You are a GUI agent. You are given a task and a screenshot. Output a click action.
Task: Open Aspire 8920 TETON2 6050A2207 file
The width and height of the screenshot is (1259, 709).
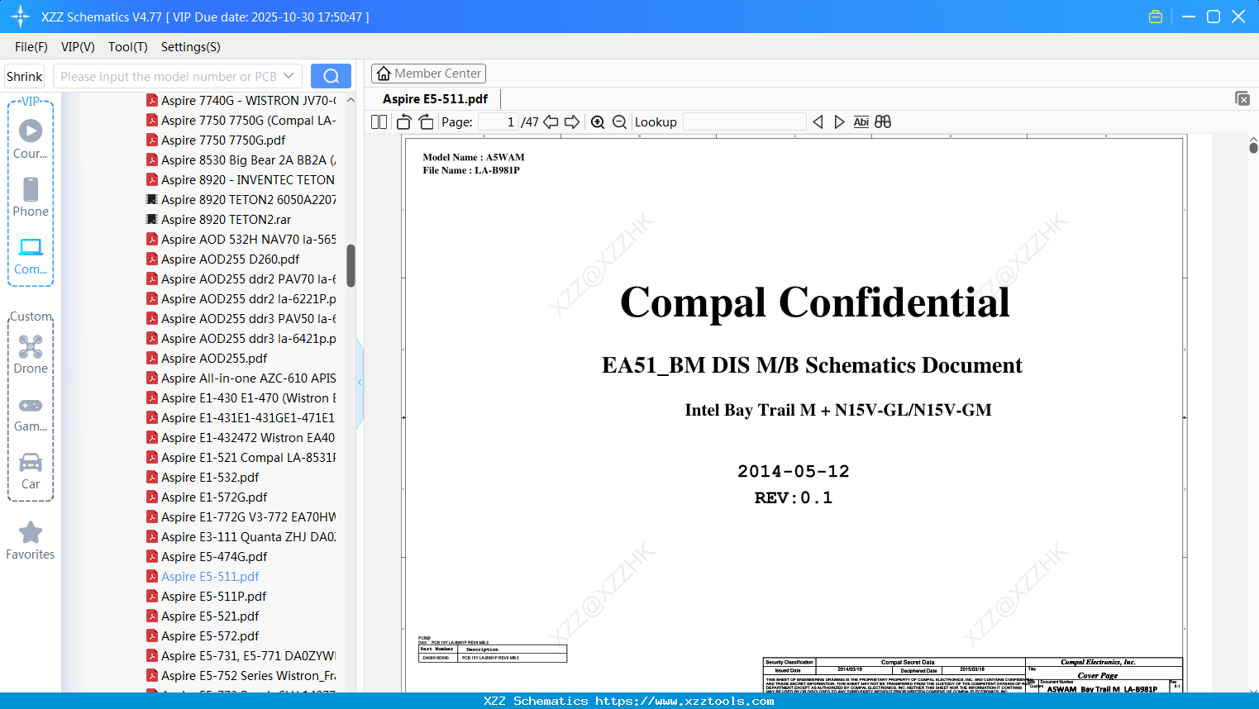point(241,199)
